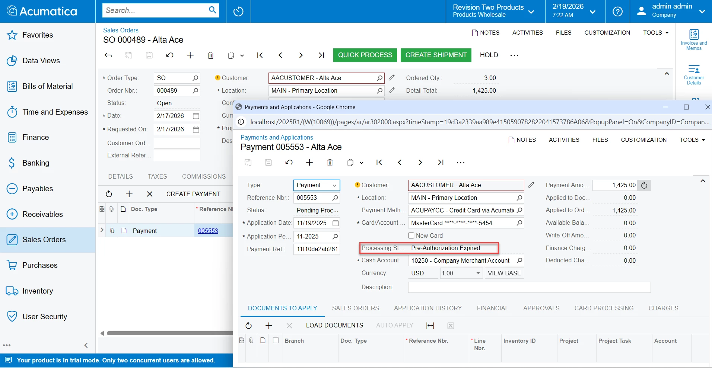The height and width of the screenshot is (368, 712).
Task: Open Time and Expenses workspace
Action: pos(48,112)
